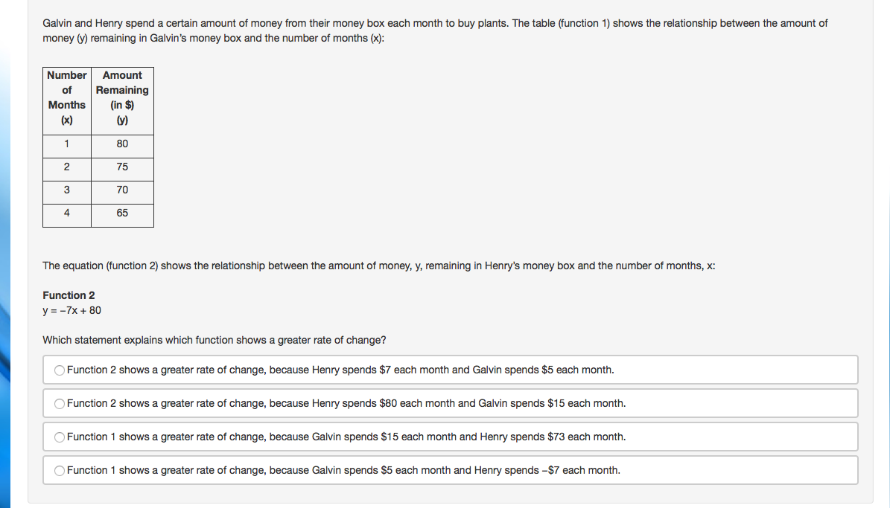Pick the answer with Henry spending $73 monthly
This screenshot has height=508, width=890.
tap(60, 437)
